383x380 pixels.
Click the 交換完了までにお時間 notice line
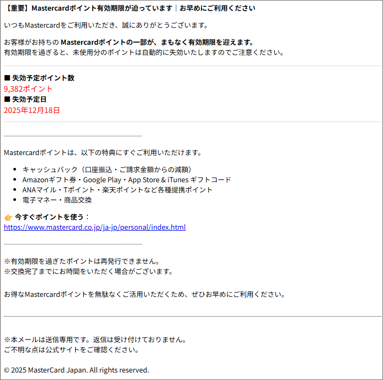(x=88, y=271)
